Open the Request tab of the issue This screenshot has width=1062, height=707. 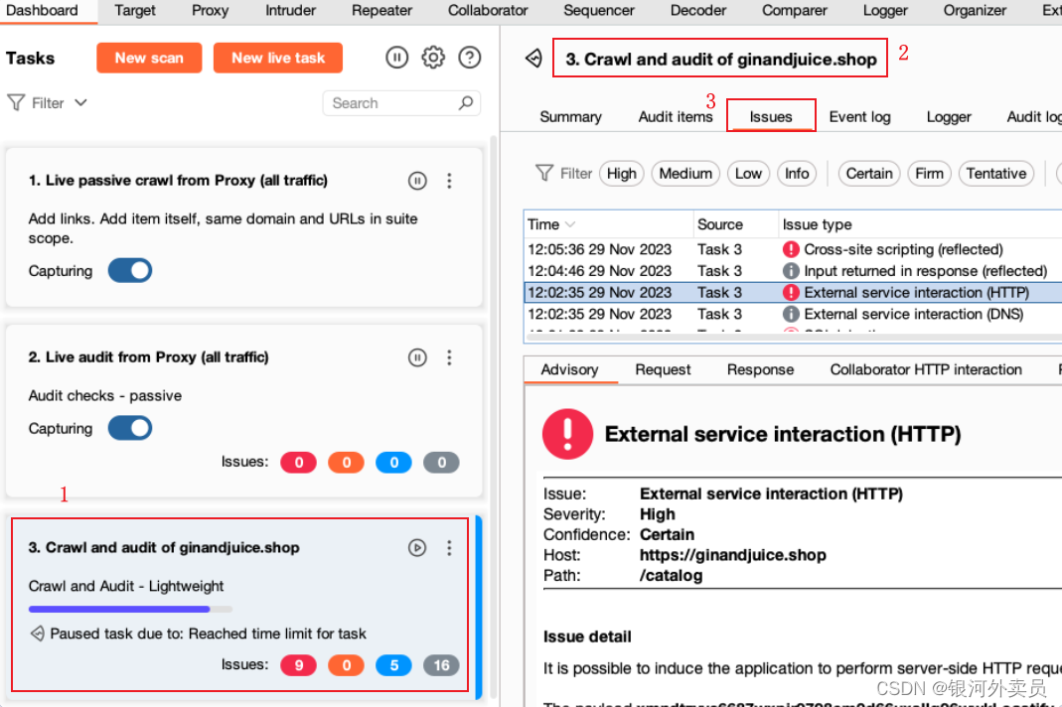point(663,369)
